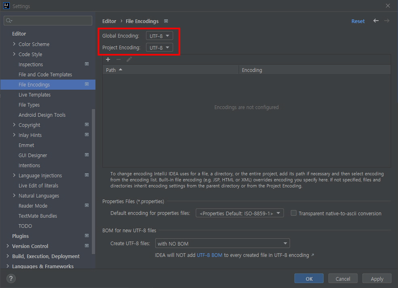Select Live Templates settings page
Screen dimensions: 398x288
pyautogui.click(x=34, y=95)
